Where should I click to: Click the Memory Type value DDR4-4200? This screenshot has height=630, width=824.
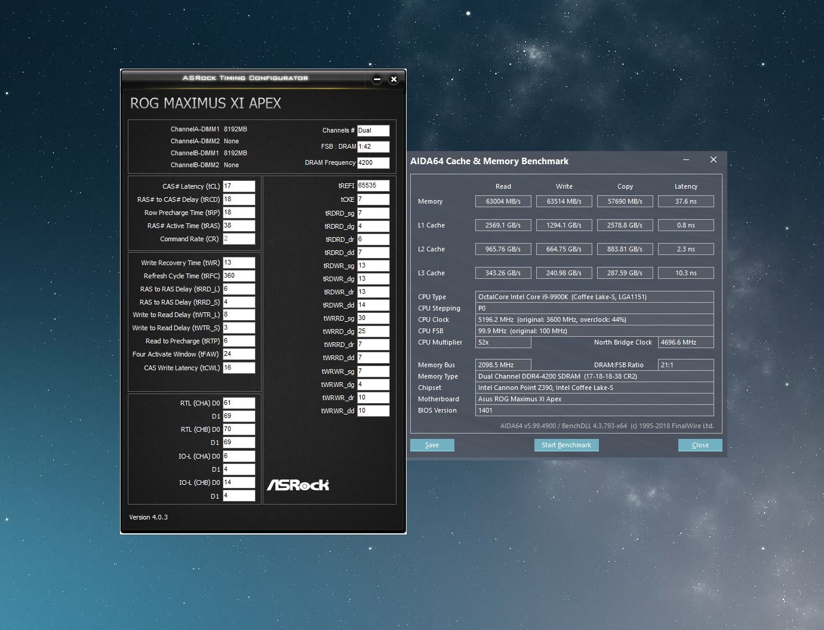coord(595,376)
